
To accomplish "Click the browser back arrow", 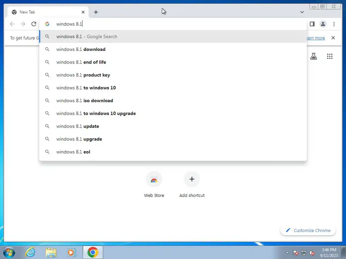I will 12,24.
